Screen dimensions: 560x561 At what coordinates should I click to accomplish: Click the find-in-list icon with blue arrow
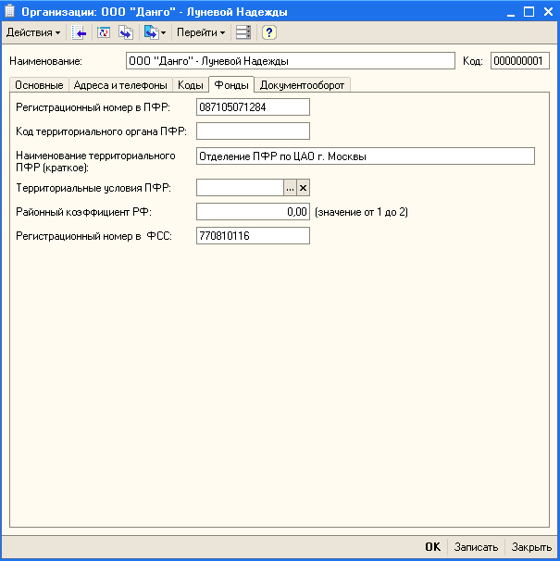click(79, 32)
